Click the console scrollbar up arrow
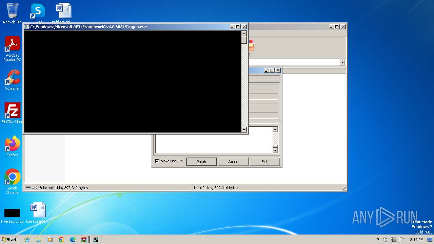The image size is (434, 244). pyautogui.click(x=244, y=33)
